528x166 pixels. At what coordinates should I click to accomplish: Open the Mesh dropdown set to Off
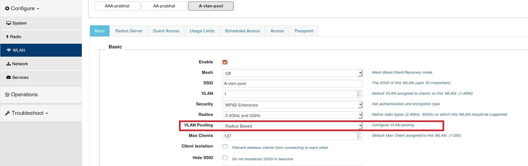point(292,73)
